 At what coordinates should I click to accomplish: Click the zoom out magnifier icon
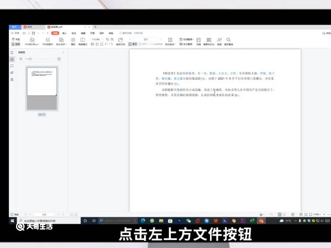point(107,39)
